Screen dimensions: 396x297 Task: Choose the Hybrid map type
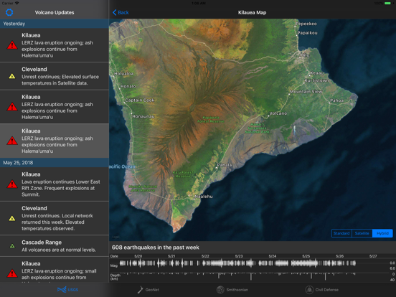click(x=382, y=233)
